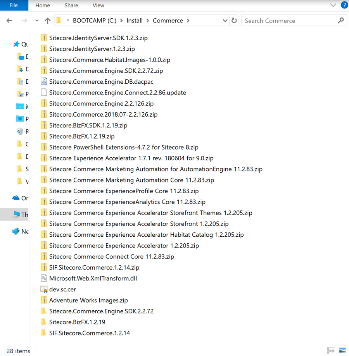Switch to Details view layout

[x=331, y=350]
